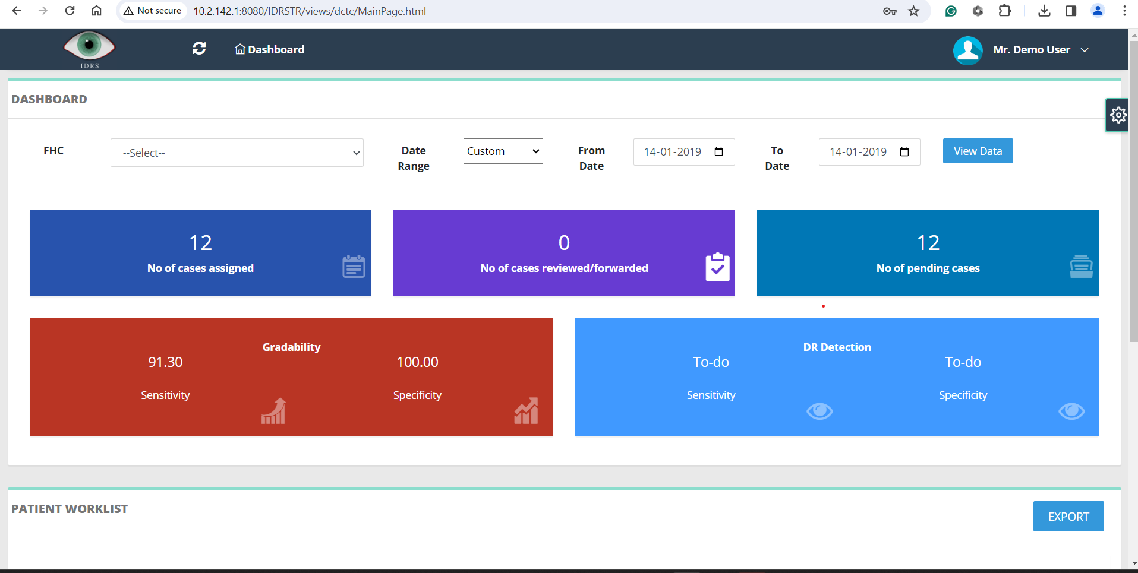Click 'No of cases reviewed/forwarded' text
1138x573 pixels.
(564, 268)
